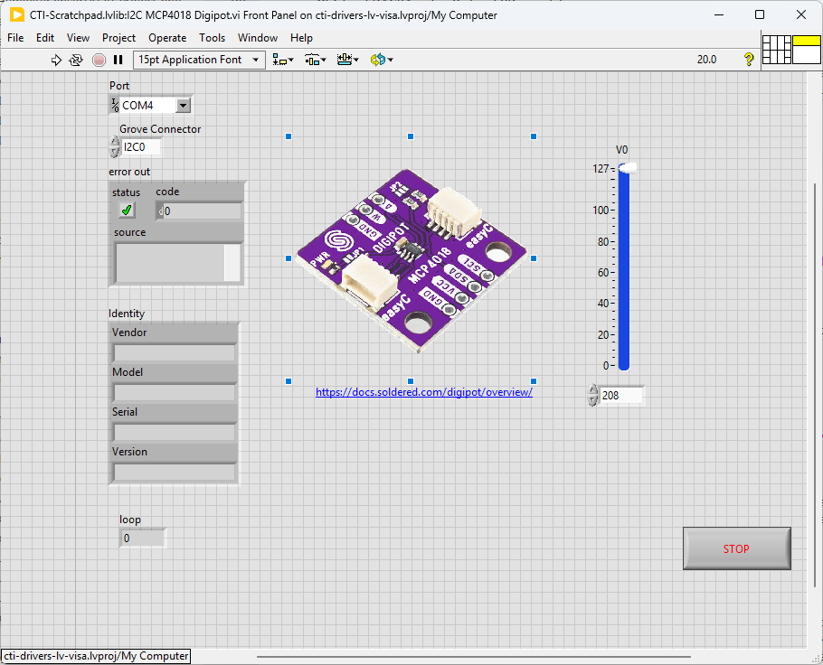Click the Grove Connector increment/decrement arrows
The image size is (823, 665).
(x=115, y=147)
